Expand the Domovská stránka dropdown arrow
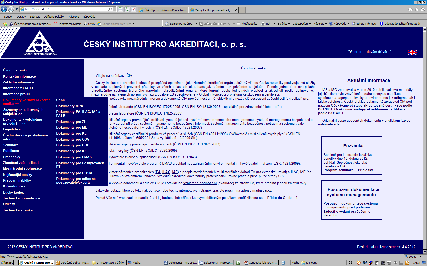This screenshot has height=266, width=427. [x=196, y=24]
